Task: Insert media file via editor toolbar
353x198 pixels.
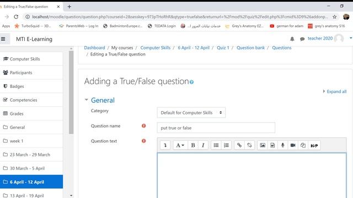Action: coord(272,145)
